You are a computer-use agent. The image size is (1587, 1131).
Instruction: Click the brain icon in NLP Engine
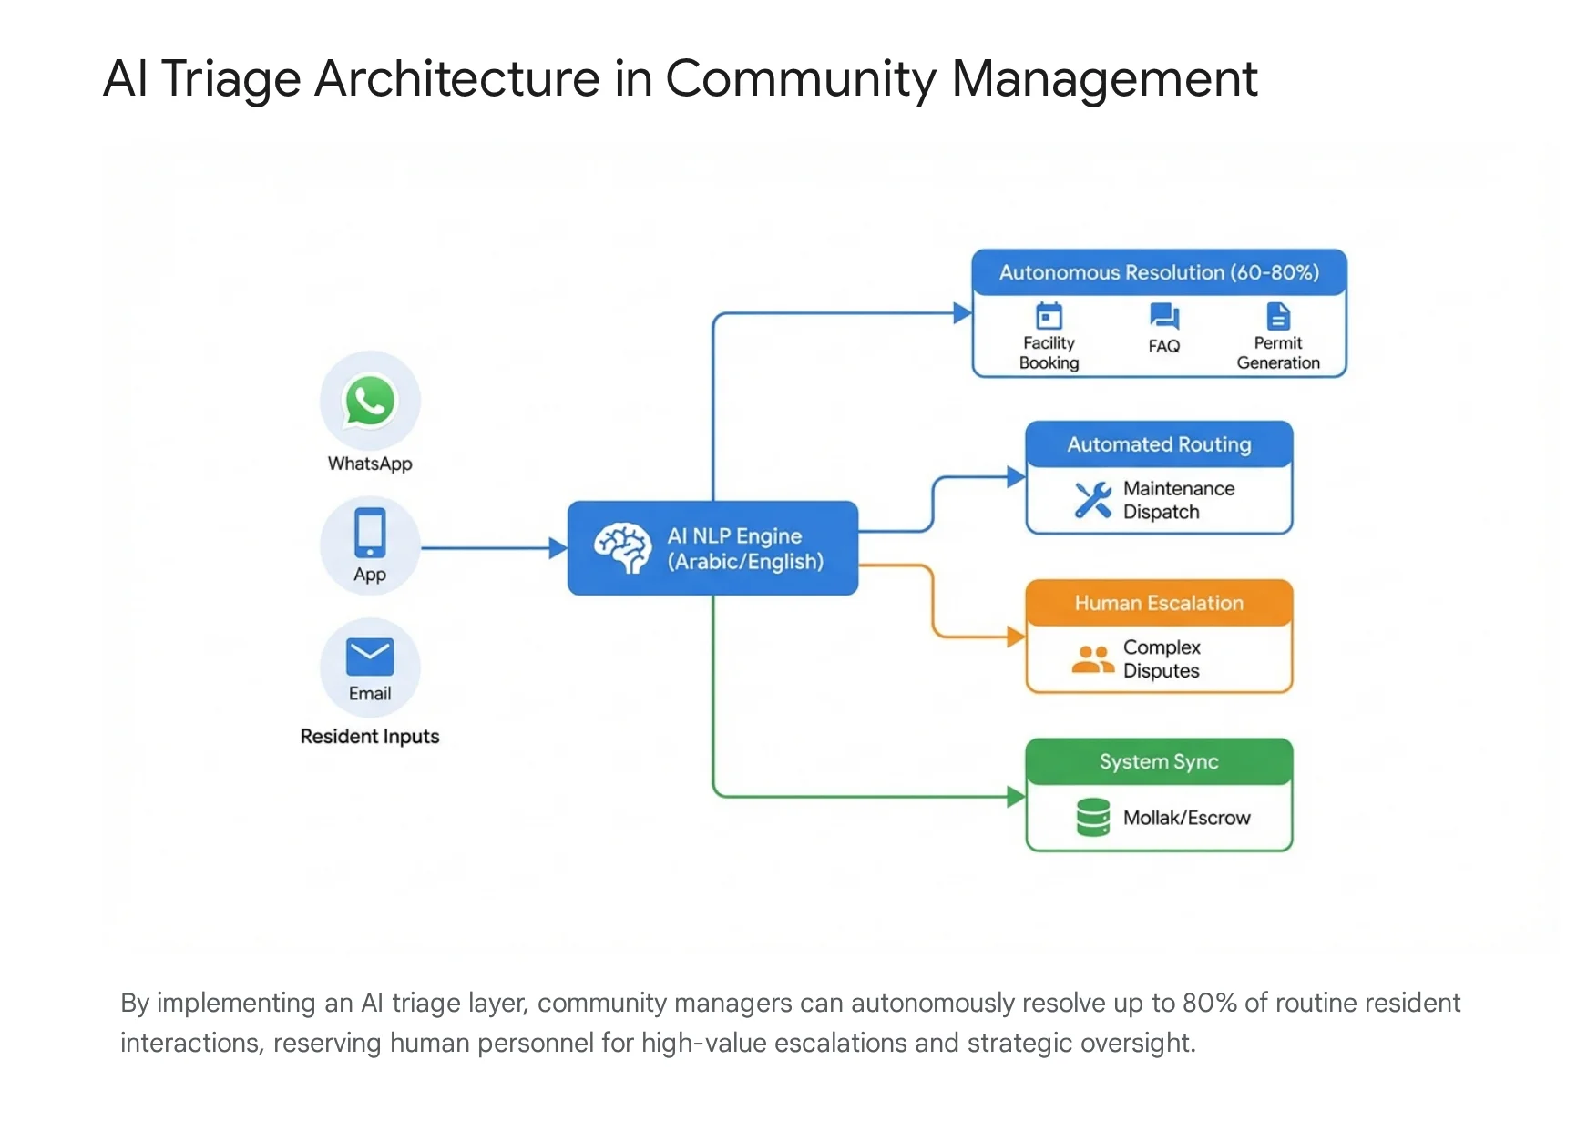622,547
